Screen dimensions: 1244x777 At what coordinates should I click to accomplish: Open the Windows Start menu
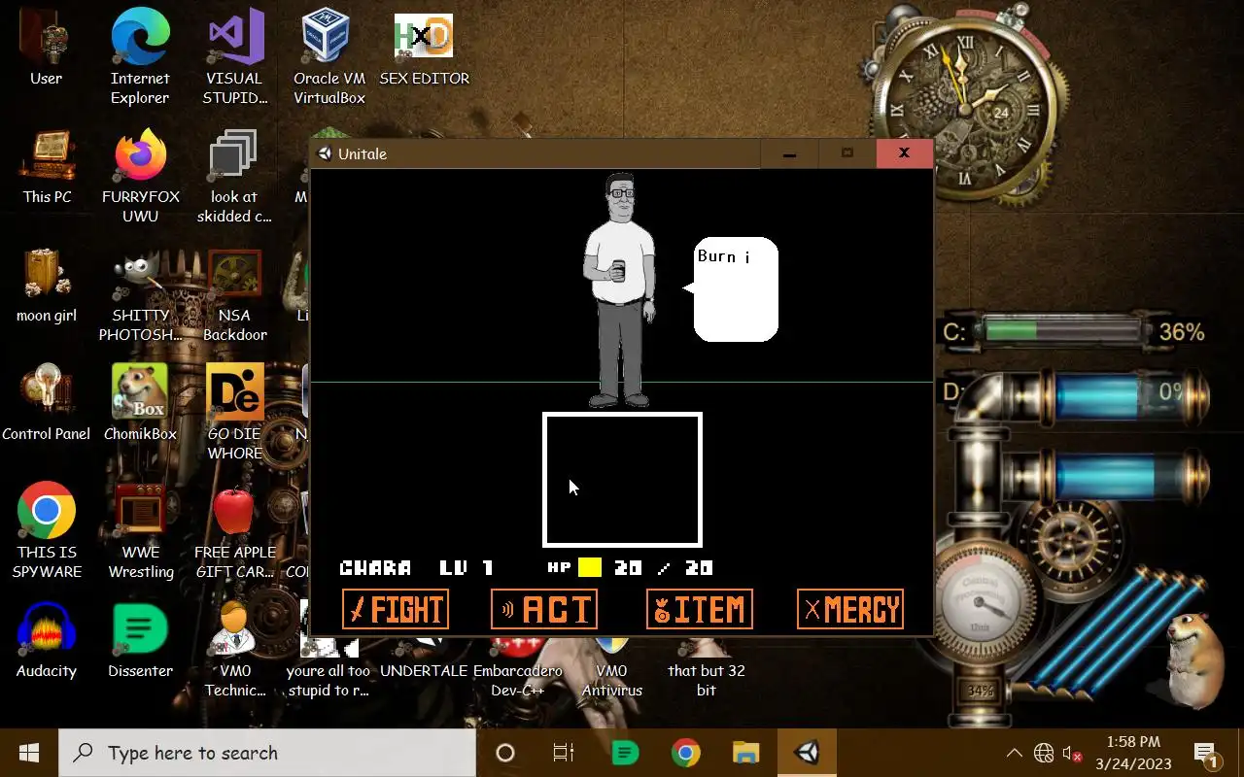click(28, 753)
